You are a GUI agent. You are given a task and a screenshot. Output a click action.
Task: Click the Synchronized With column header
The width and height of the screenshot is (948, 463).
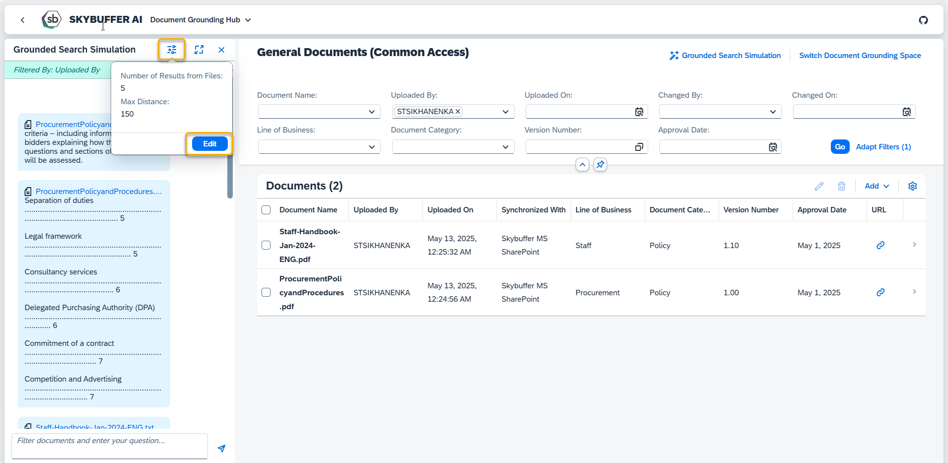click(x=534, y=210)
